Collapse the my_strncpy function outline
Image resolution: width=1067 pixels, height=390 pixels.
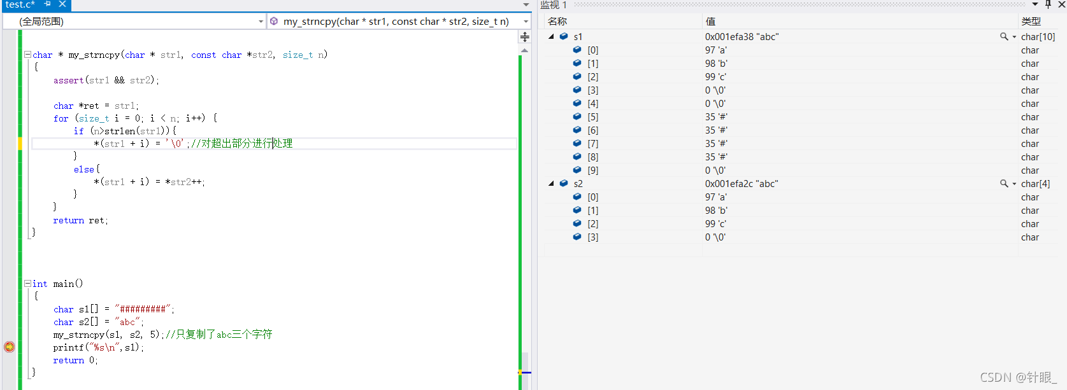27,55
